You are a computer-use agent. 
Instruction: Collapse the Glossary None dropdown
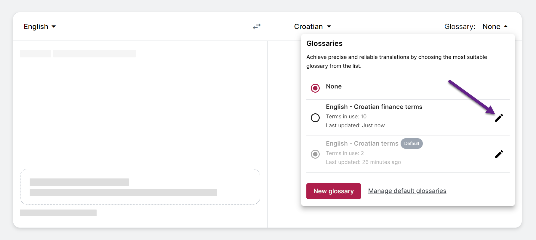click(495, 27)
